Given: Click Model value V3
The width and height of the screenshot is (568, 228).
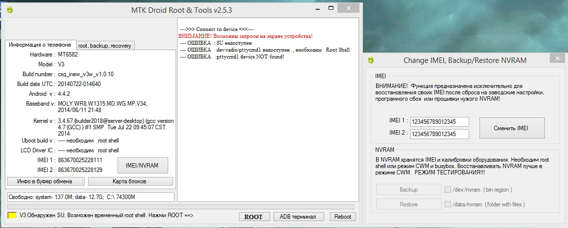Looking at the screenshot, I should tap(61, 64).
